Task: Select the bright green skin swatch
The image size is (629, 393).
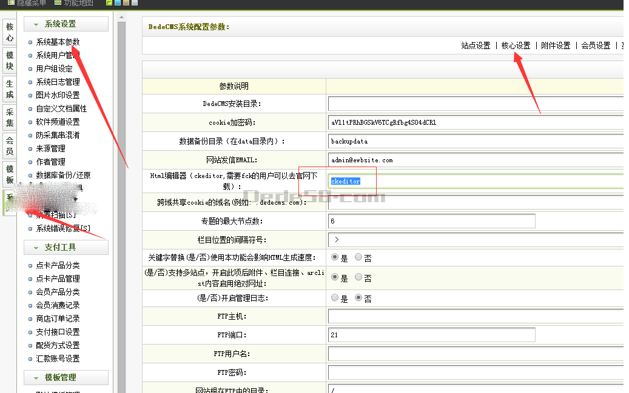Action: click(109, 2)
